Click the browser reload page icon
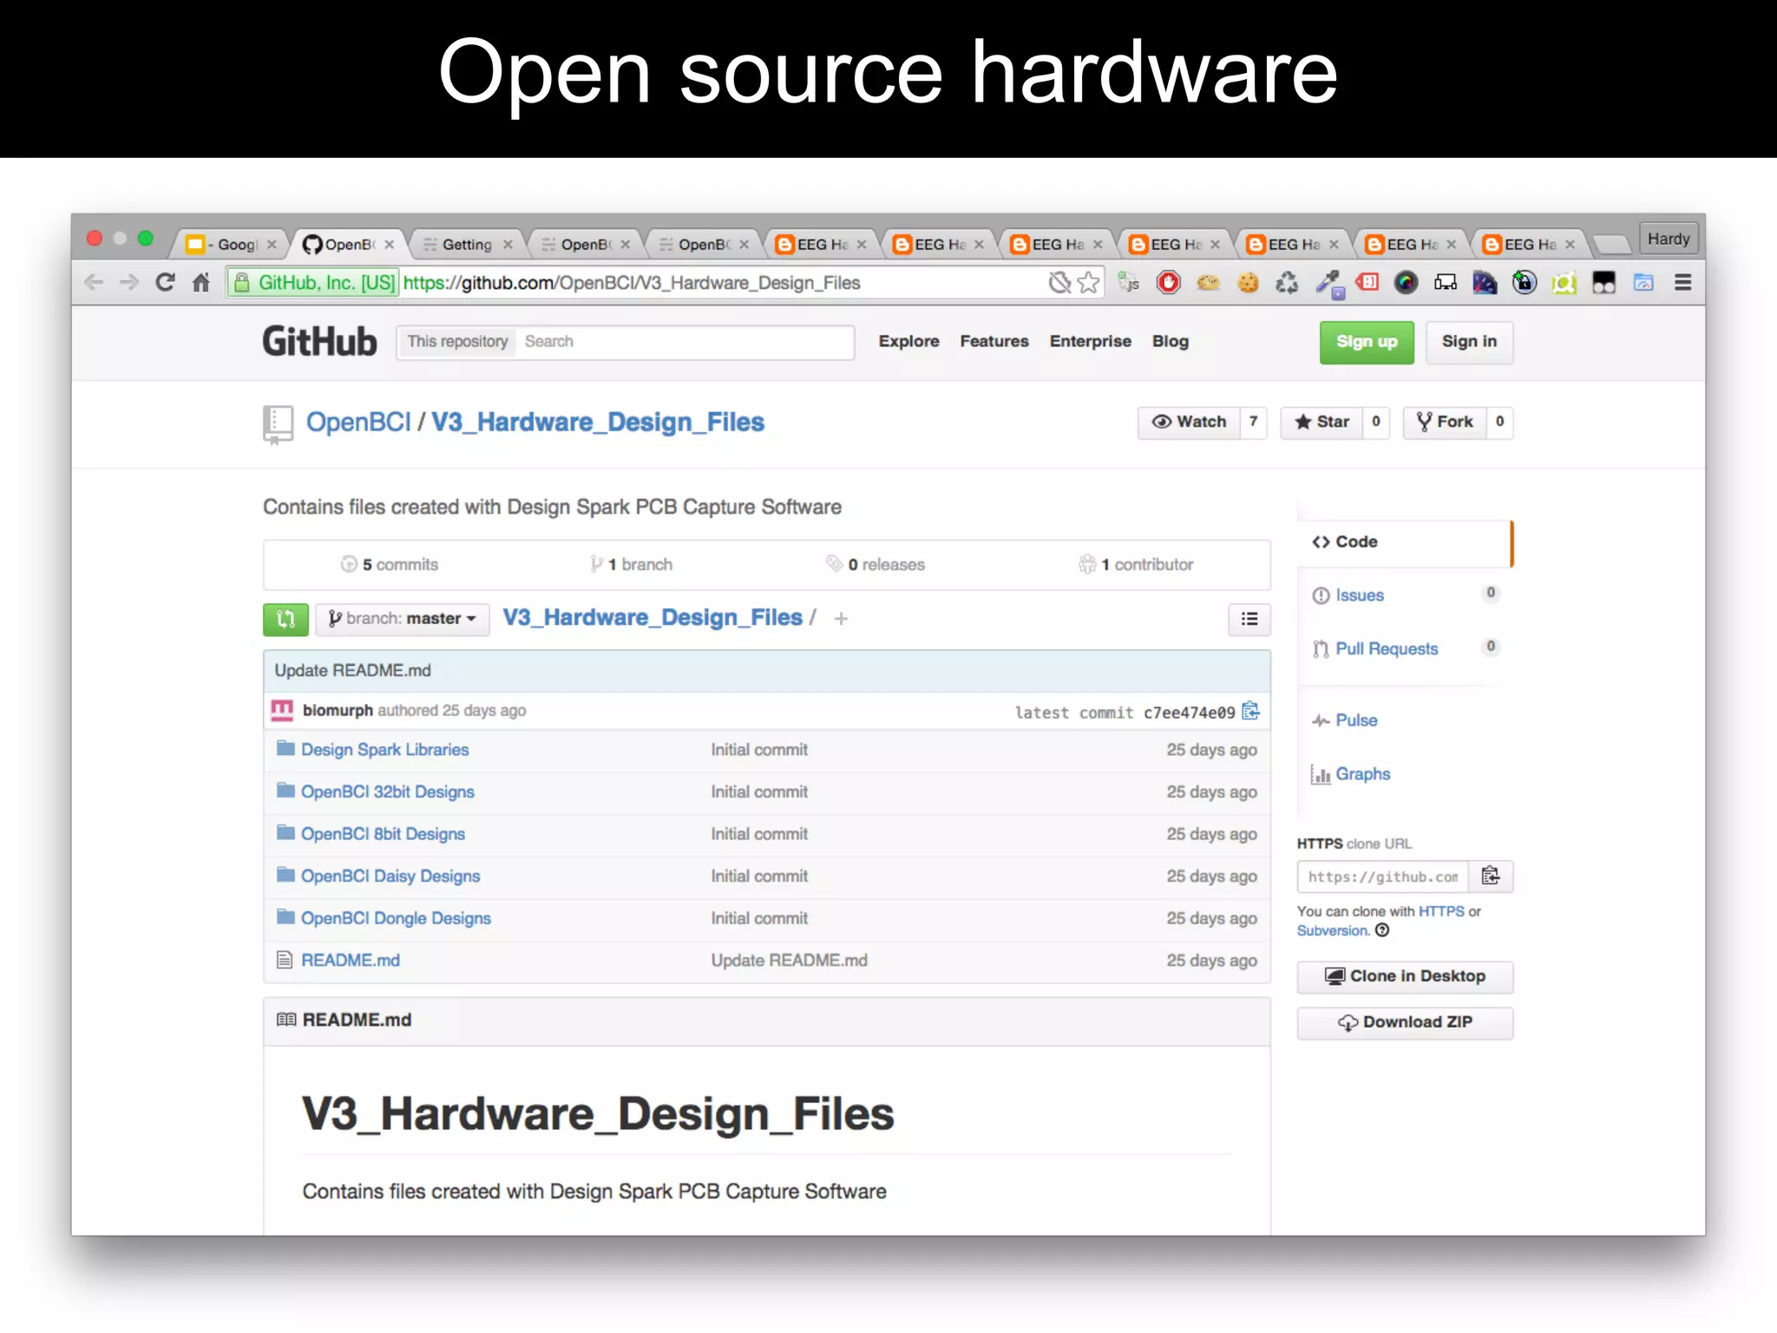This screenshot has height=1333, width=1777. pos(165,283)
